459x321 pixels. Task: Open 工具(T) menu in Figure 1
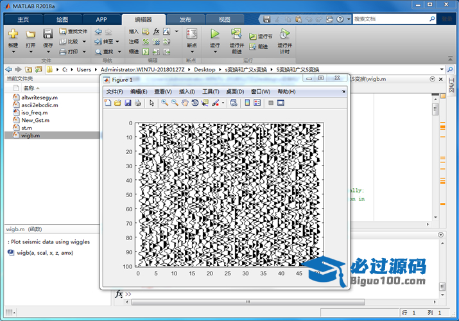(x=211, y=92)
